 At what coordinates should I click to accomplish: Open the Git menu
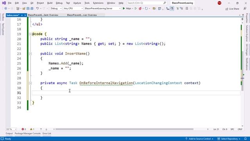[32, 3]
